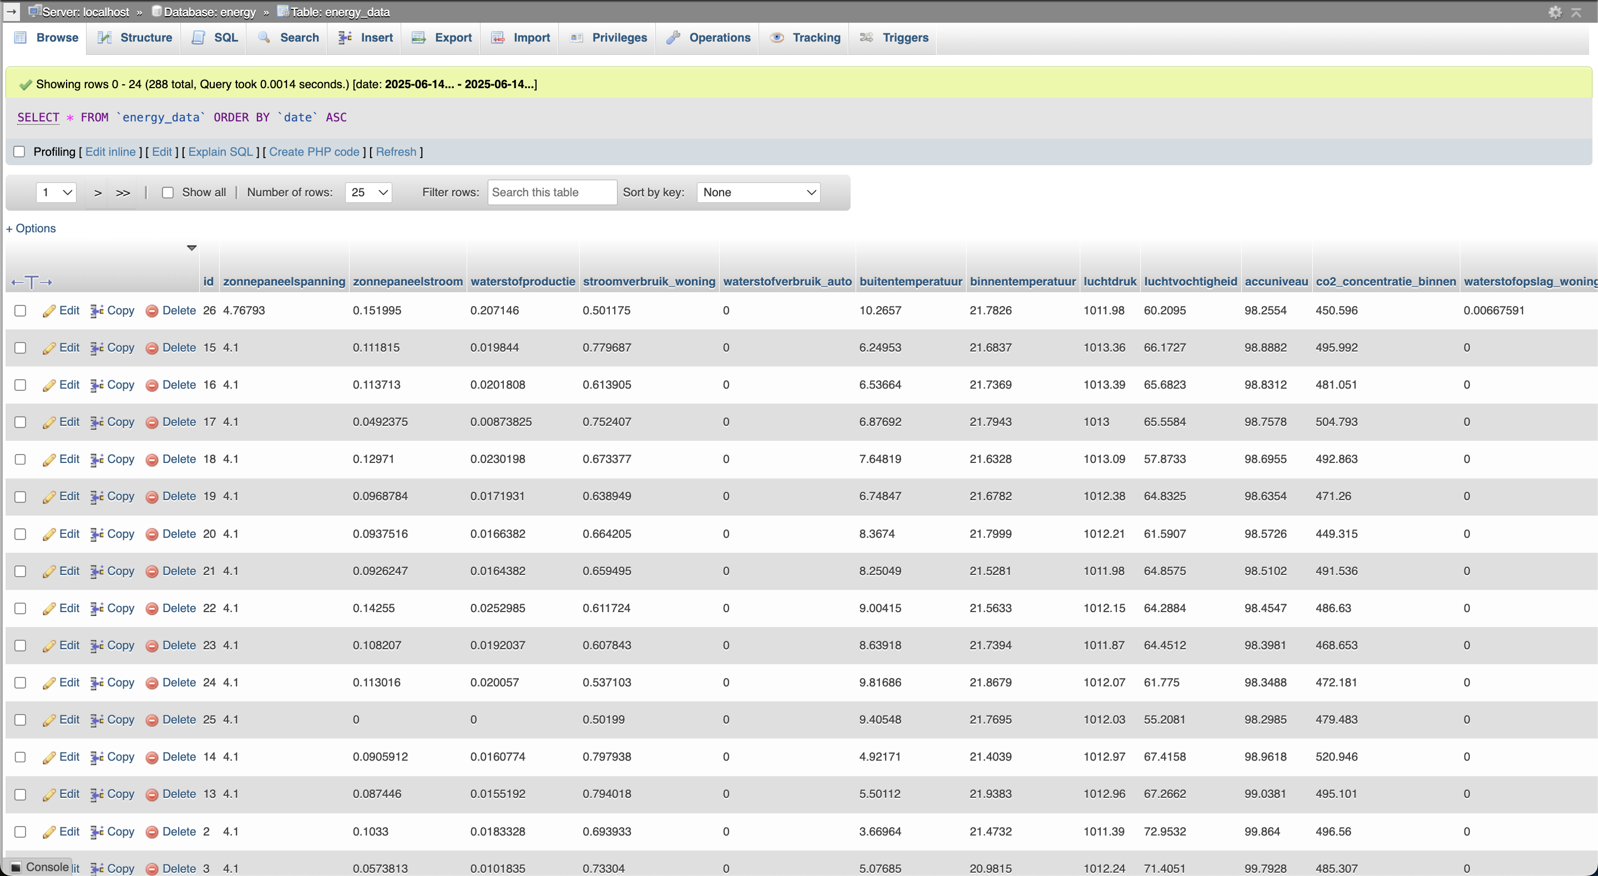This screenshot has height=876, width=1598.
Task: Open the Sort by key dropdown
Action: tap(758, 192)
